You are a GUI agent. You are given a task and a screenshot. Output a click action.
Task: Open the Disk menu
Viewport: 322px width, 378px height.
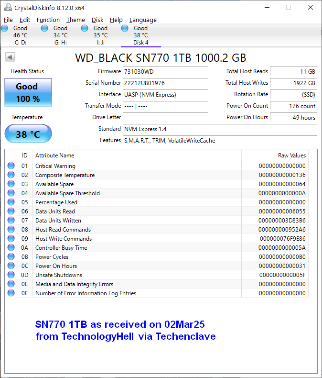pos(97,20)
